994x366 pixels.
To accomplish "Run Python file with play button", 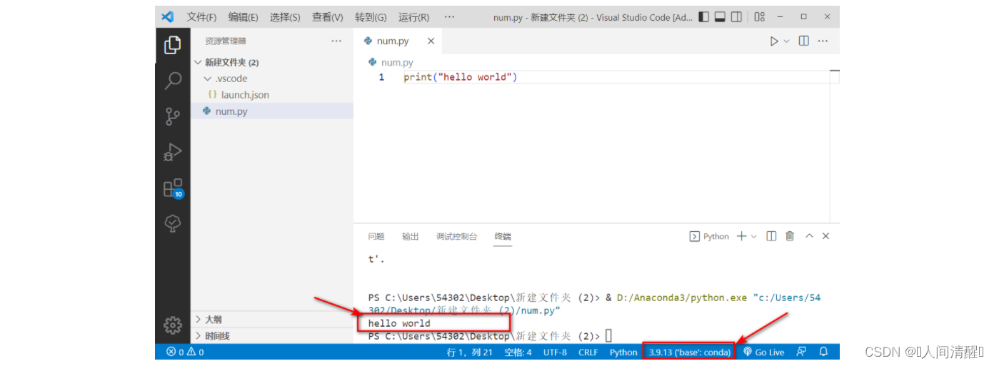I will point(774,41).
